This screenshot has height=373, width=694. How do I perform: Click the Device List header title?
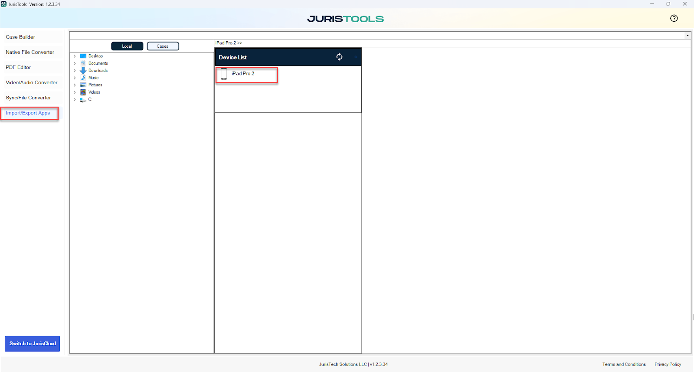point(232,57)
